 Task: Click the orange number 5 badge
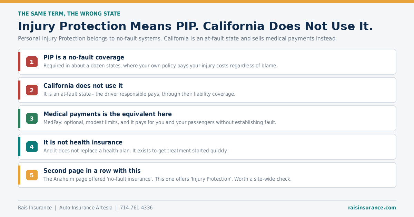tap(32, 175)
